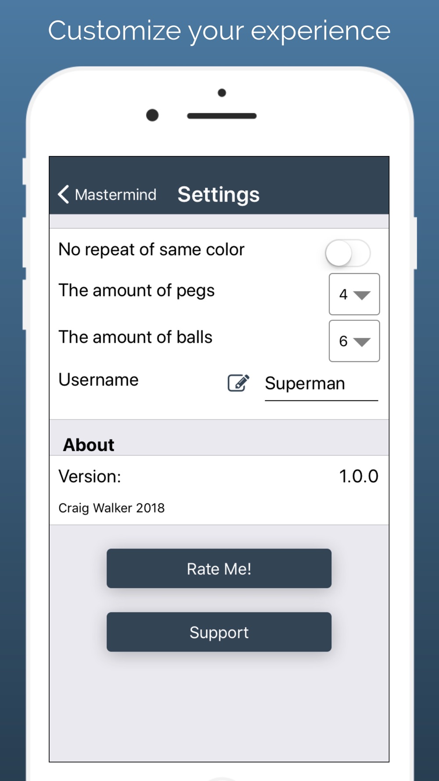
Task: Click the Superman username field
Action: coord(321,384)
